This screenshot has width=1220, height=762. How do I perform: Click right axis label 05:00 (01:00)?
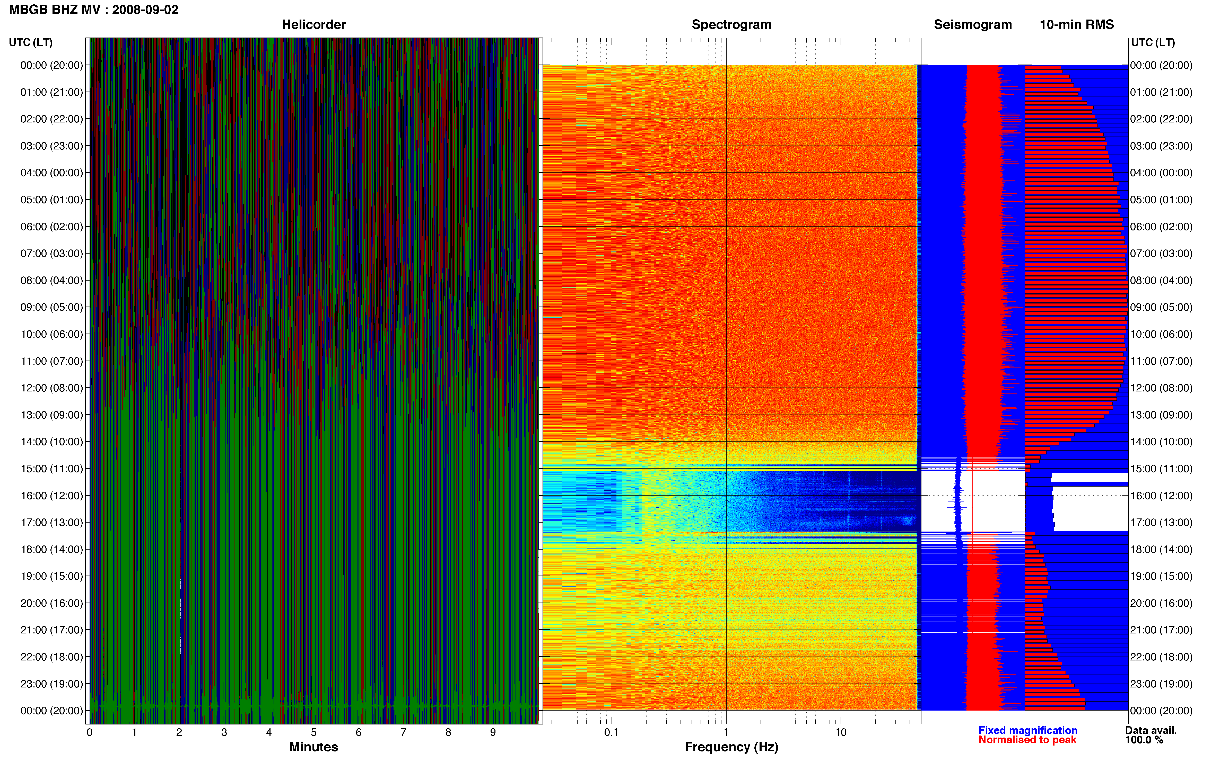1161,200
